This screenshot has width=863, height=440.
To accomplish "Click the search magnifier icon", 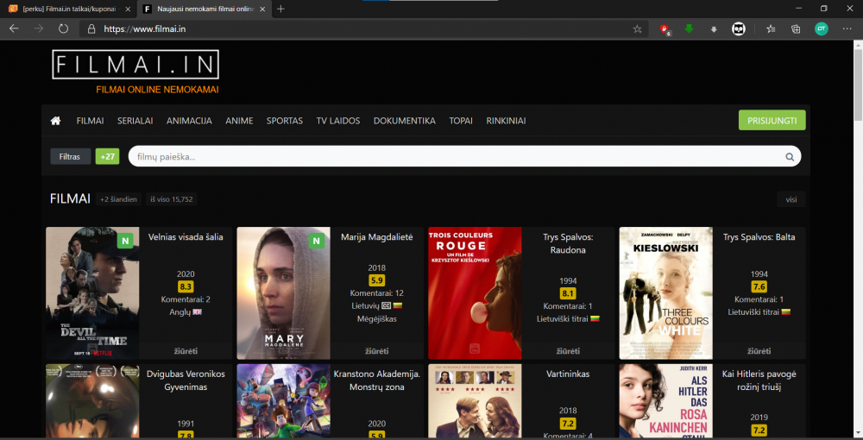I will pos(790,157).
